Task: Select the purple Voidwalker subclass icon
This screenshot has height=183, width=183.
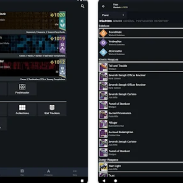Action: [x=103, y=43]
